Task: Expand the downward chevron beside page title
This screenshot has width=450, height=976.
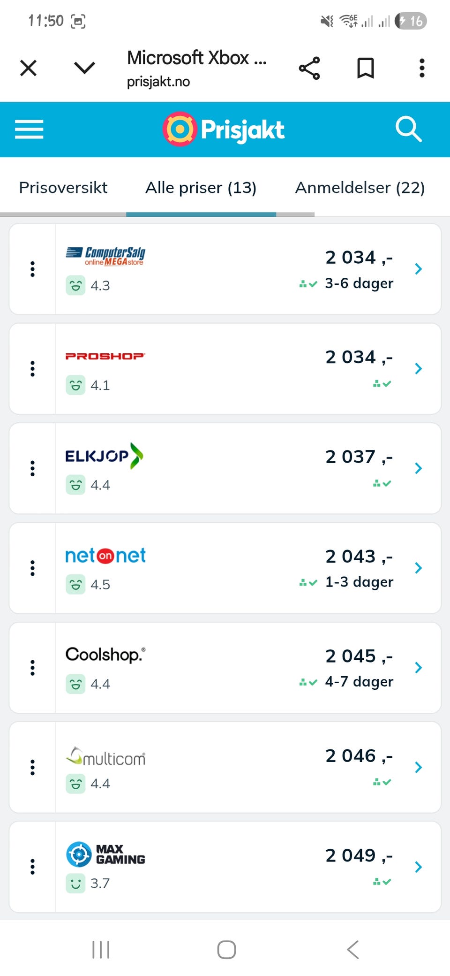Action: click(85, 69)
